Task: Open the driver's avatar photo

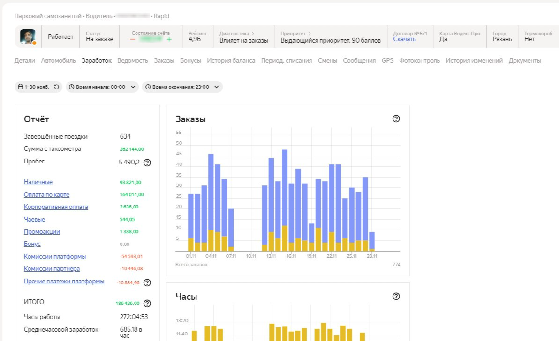Action: (x=28, y=37)
